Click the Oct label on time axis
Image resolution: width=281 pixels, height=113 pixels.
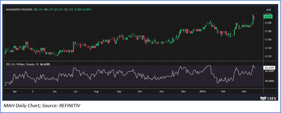[140, 91]
